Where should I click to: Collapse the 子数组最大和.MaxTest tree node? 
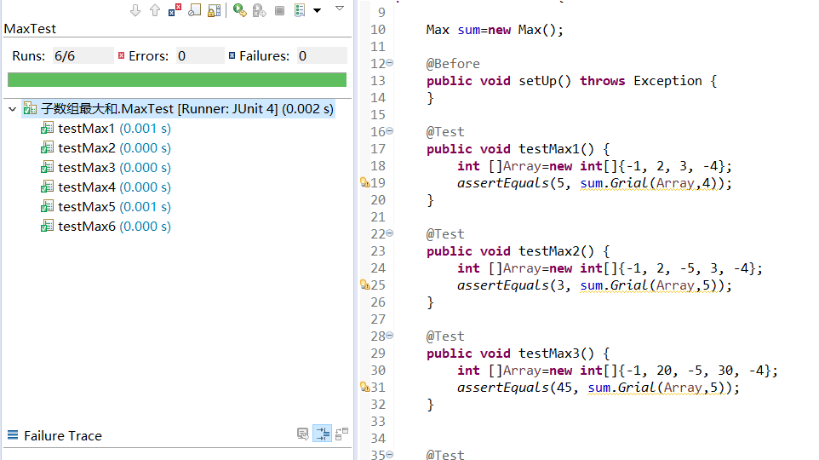[12, 109]
